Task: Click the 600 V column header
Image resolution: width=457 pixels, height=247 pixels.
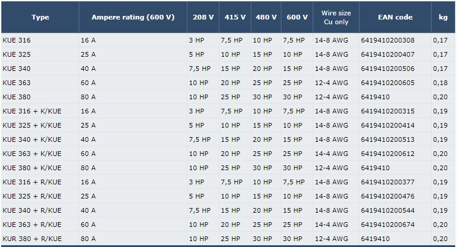Action: [297, 17]
